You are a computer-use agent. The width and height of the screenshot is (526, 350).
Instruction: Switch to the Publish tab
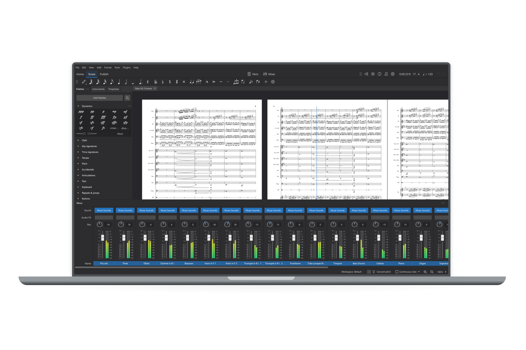[104, 74]
